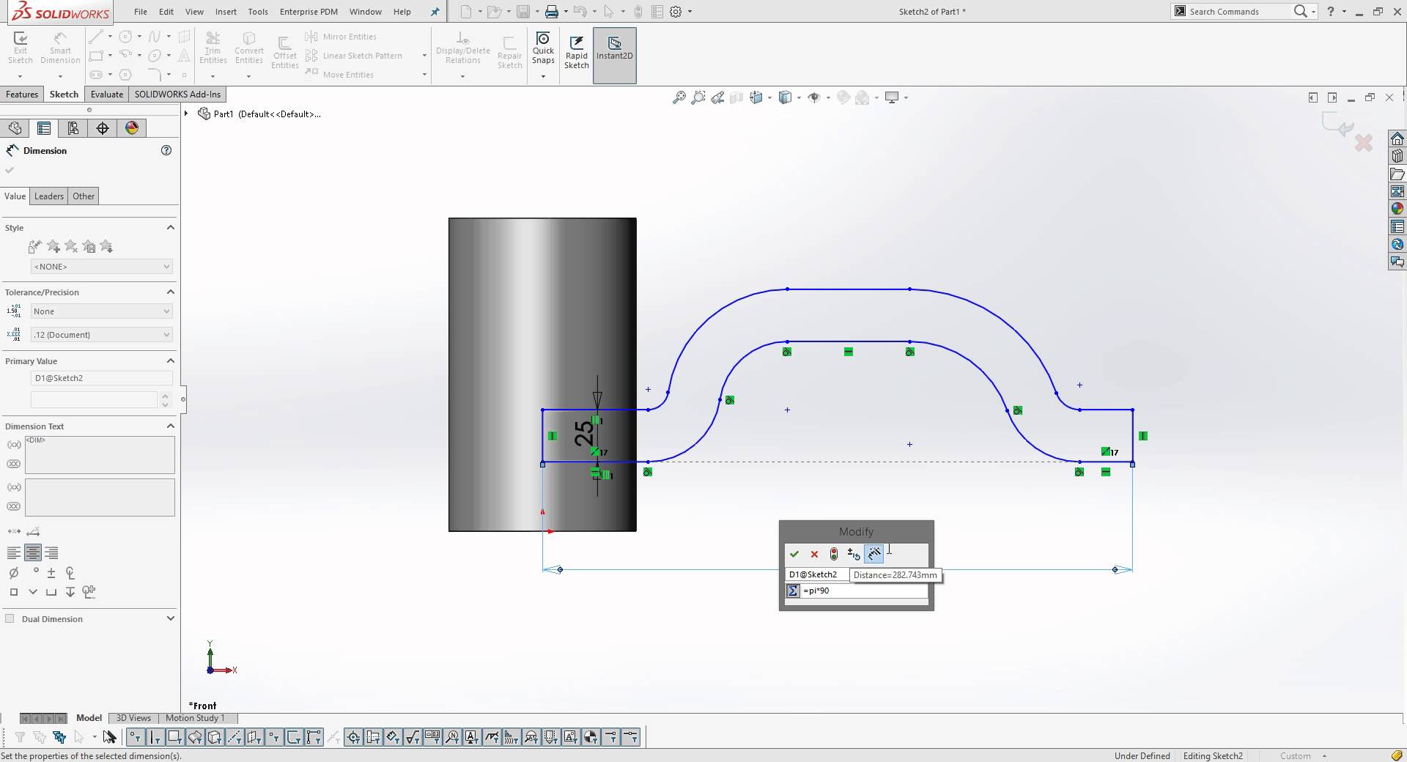
Task: Toggle driven state in Modify dialog
Action: pos(833,555)
